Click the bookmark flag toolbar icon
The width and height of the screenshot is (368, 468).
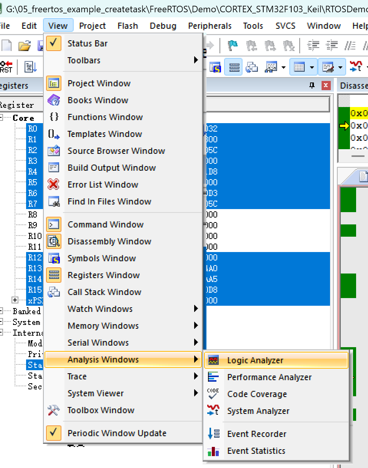[233, 46]
